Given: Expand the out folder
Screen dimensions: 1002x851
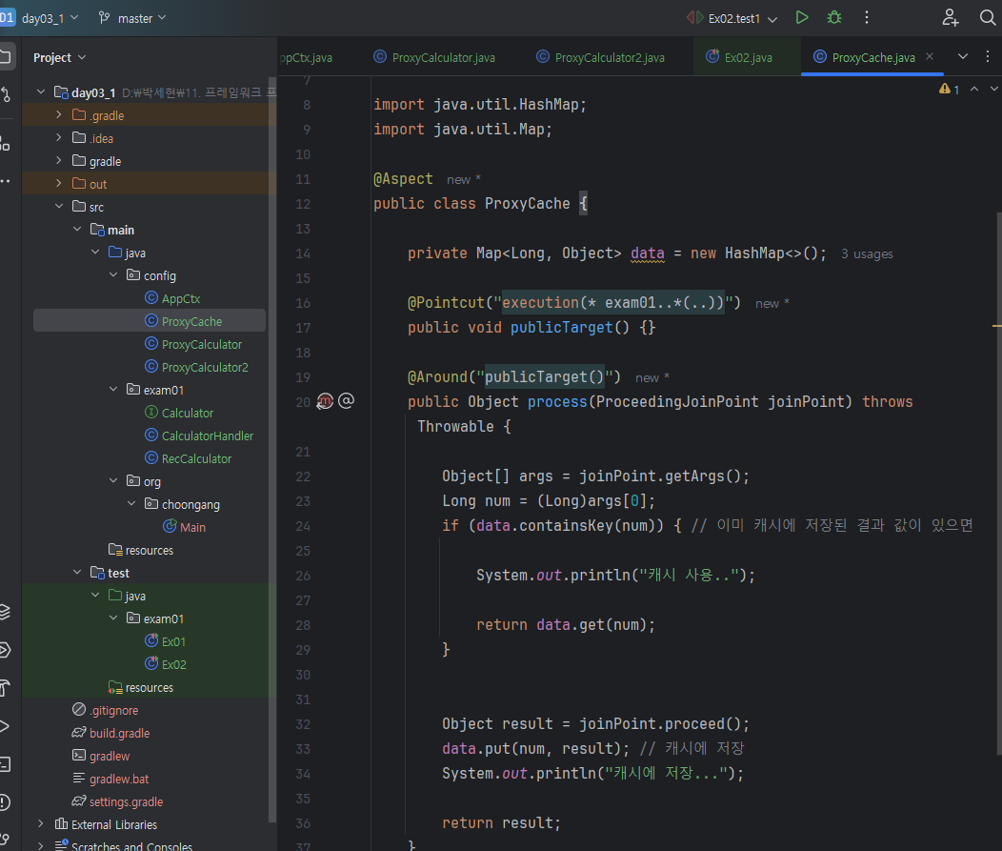Looking at the screenshot, I should click(x=59, y=184).
